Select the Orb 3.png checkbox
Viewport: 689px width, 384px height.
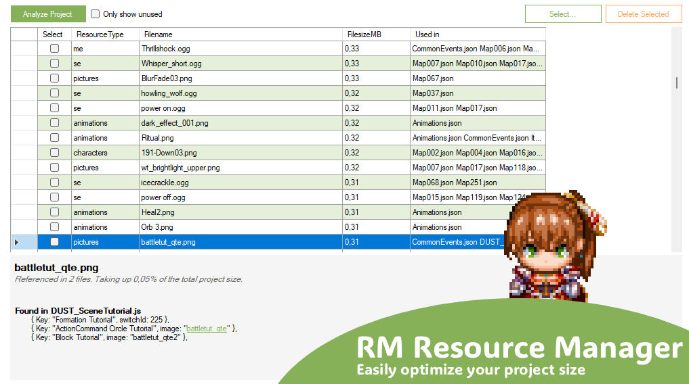click(54, 227)
